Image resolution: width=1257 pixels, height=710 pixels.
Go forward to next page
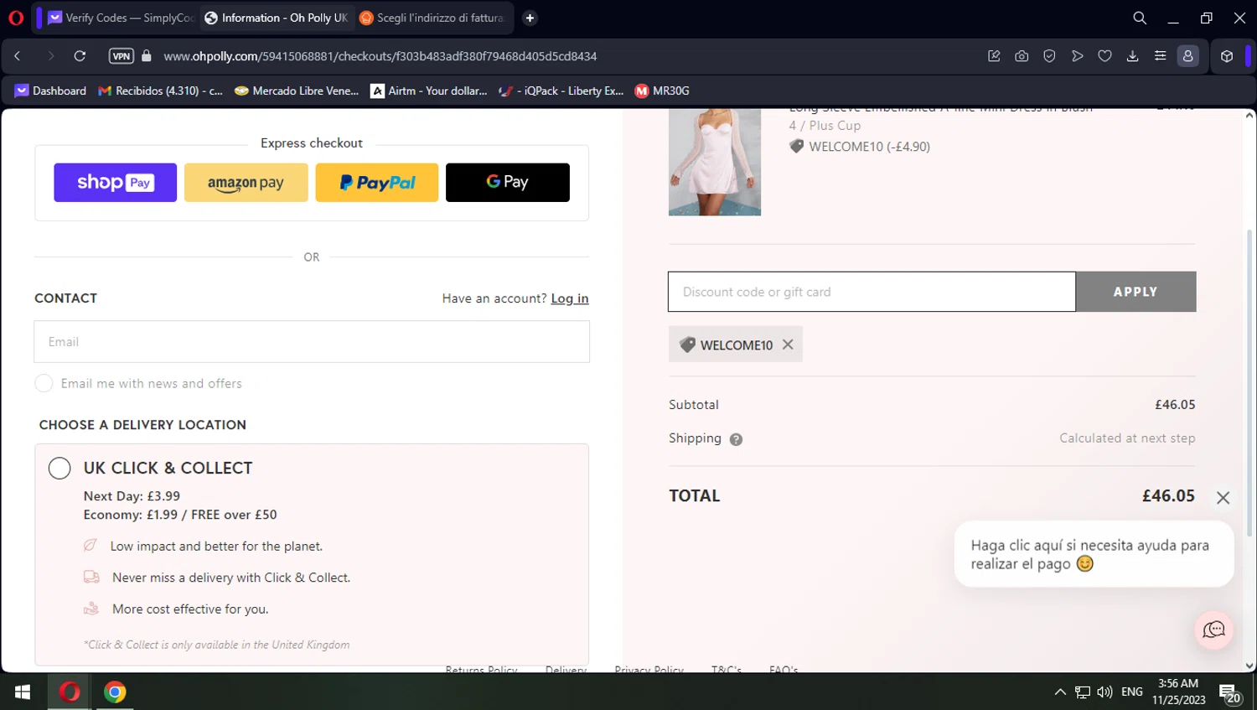click(x=50, y=56)
